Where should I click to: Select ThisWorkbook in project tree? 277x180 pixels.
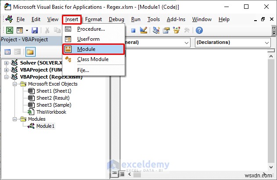[51, 112]
